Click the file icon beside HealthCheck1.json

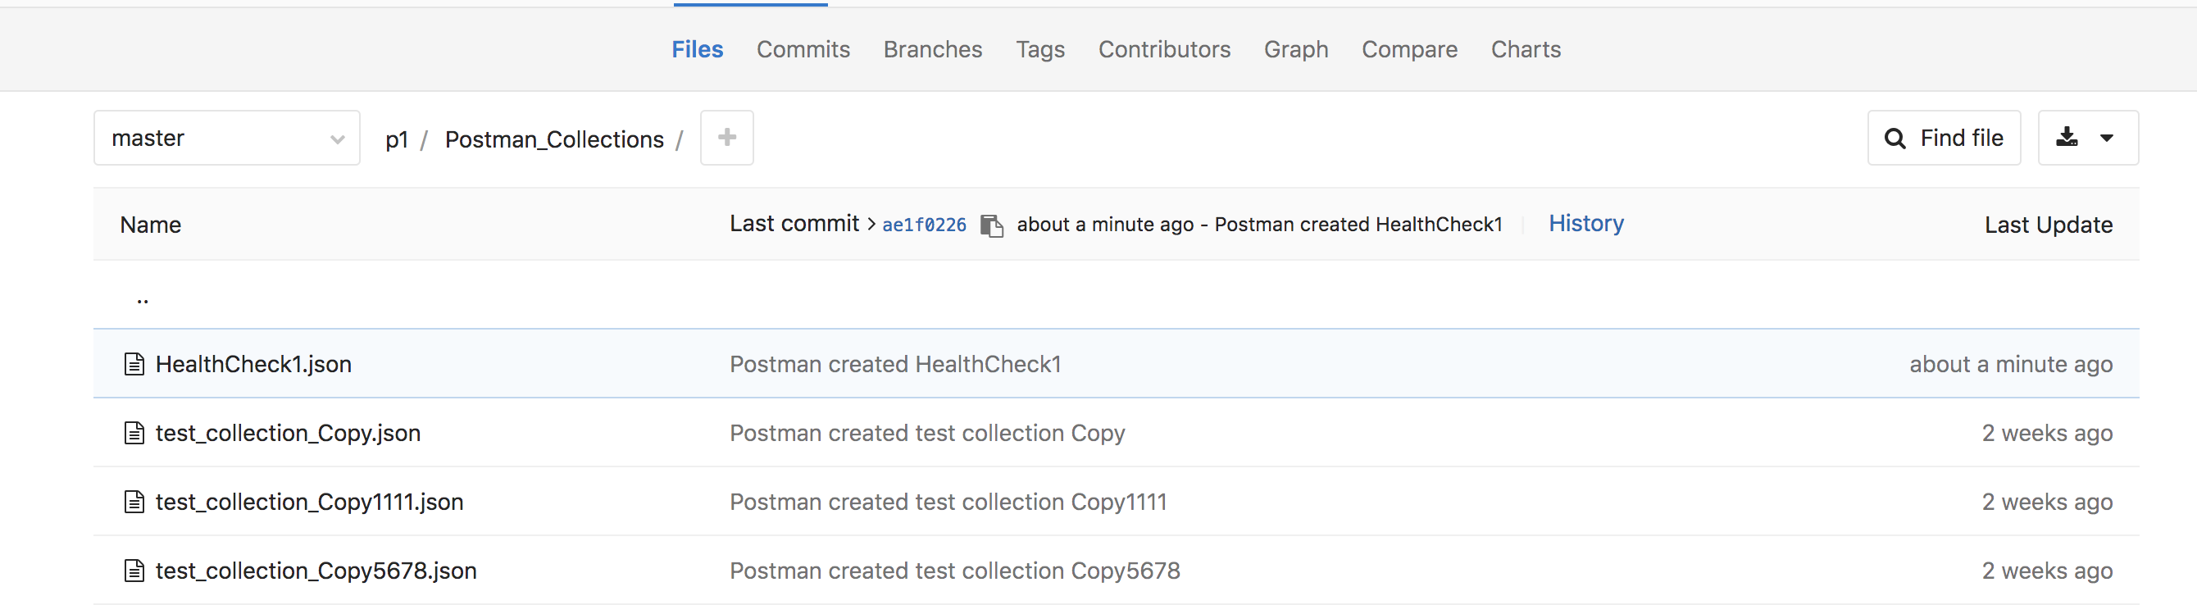click(x=134, y=364)
